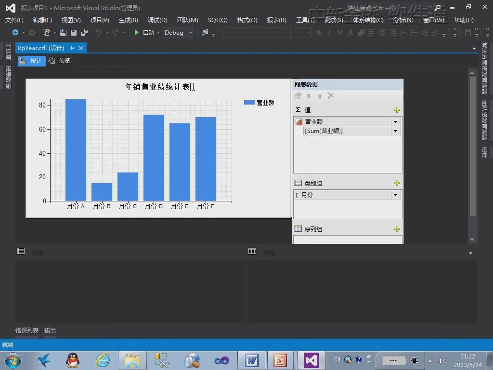Click the volume speaker tray icon
Screen dimensions: 493x370
pyautogui.click(x=442, y=360)
